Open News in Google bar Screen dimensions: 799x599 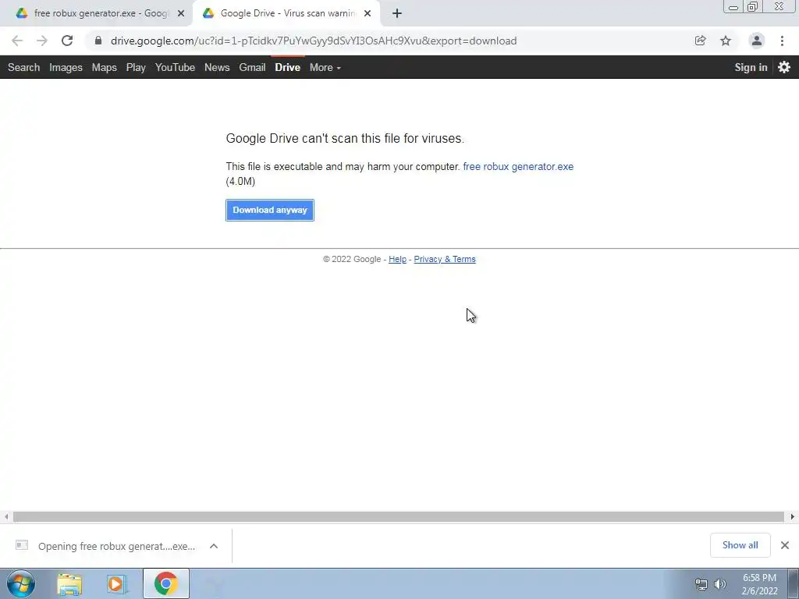tap(217, 67)
